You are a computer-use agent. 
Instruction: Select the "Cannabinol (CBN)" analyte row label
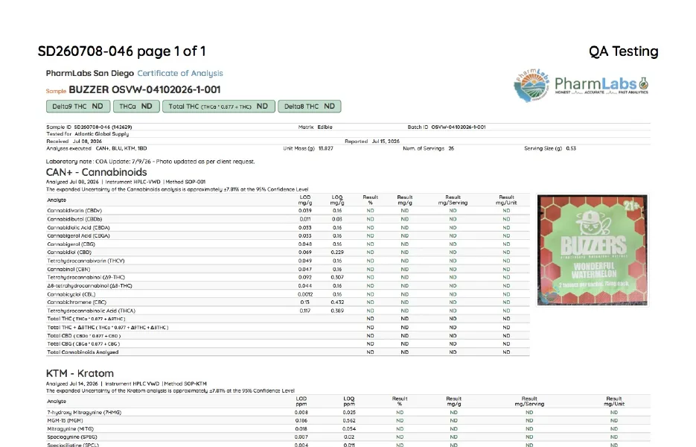tap(68, 269)
